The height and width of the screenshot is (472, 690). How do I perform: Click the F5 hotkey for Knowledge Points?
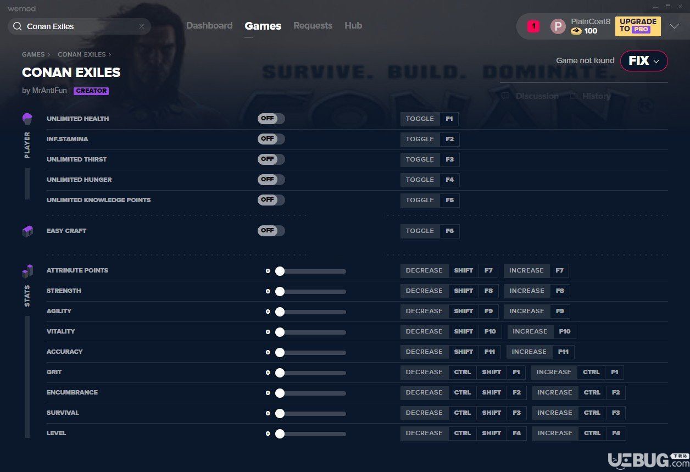[449, 200]
